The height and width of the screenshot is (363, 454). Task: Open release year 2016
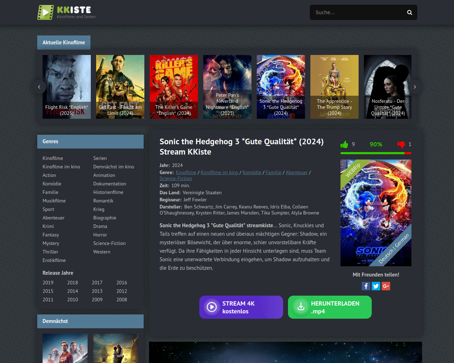(122, 283)
